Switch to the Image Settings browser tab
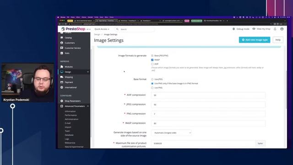The image size is (293, 165). click(106, 21)
